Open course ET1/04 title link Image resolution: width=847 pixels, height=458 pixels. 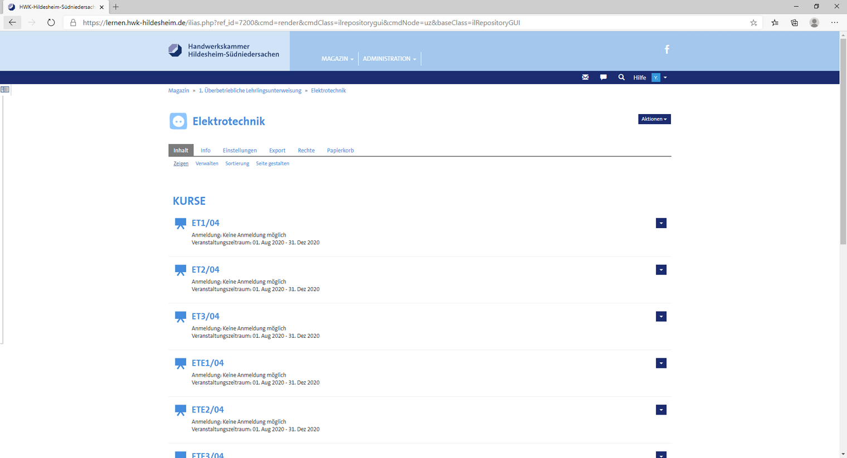[x=205, y=223]
